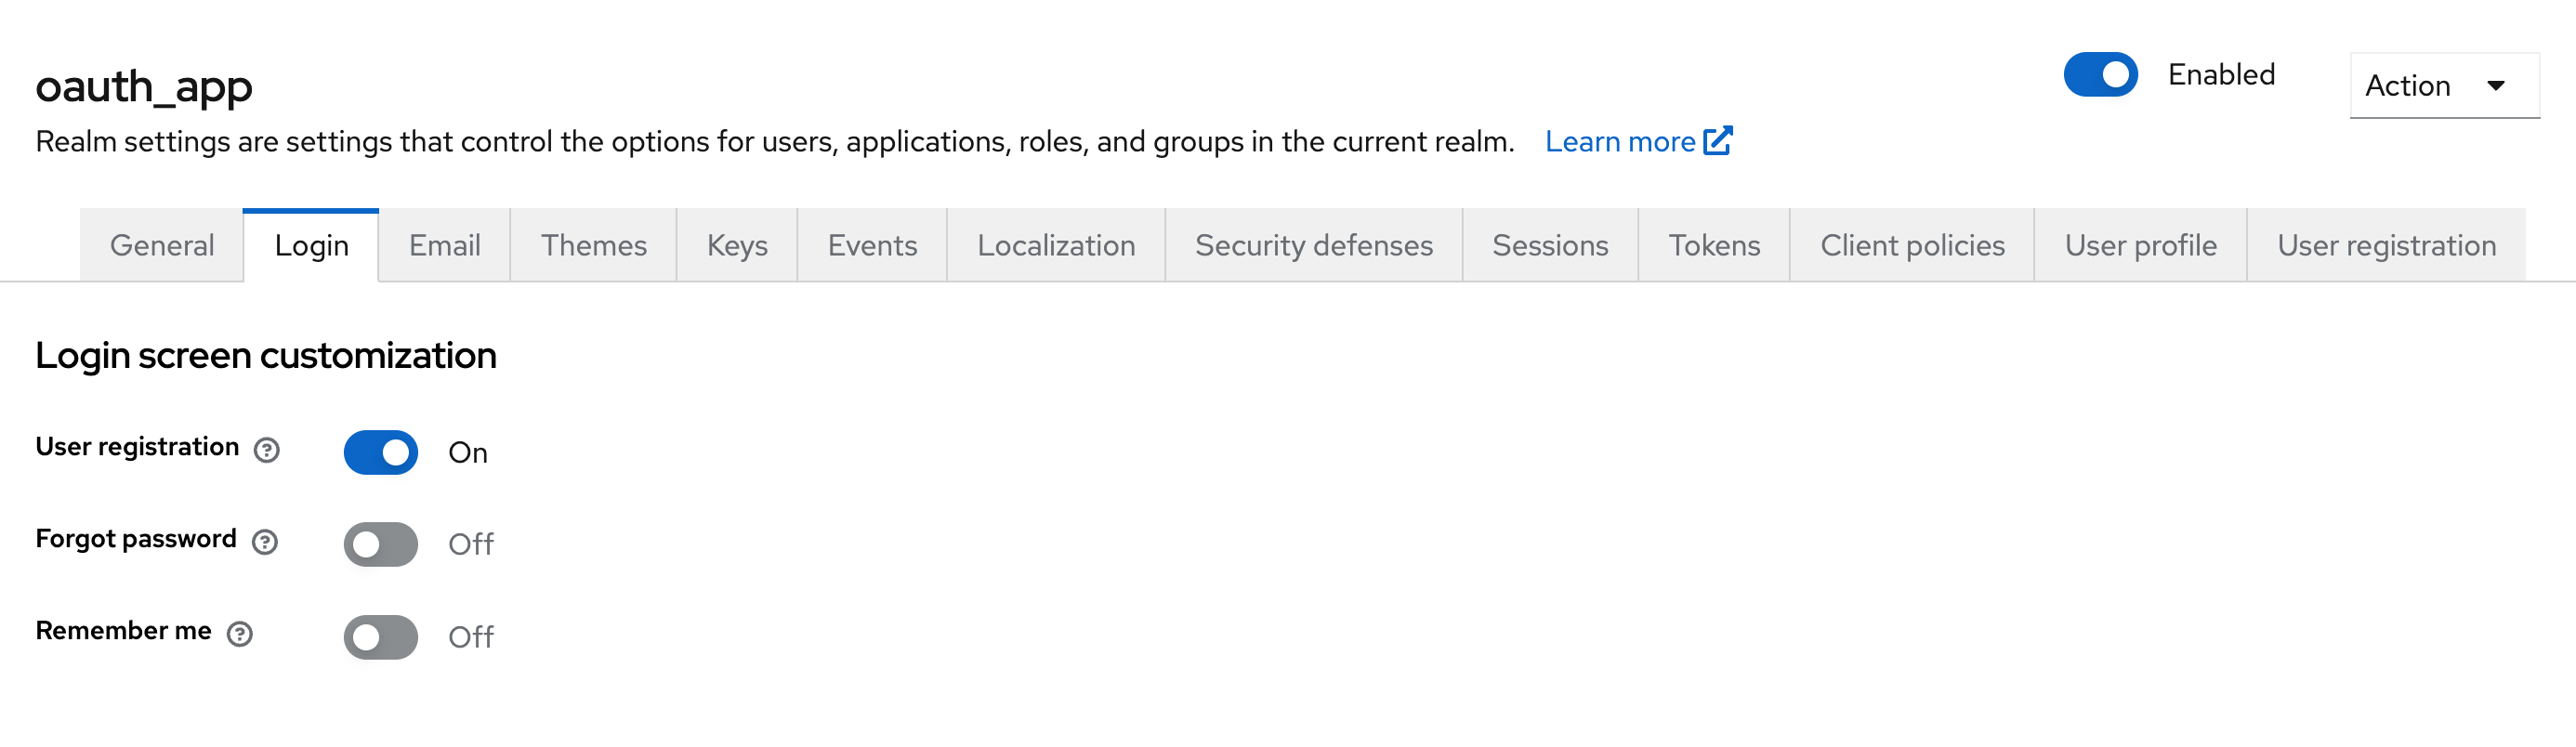Turn on the Remember me toggle

tap(381, 637)
